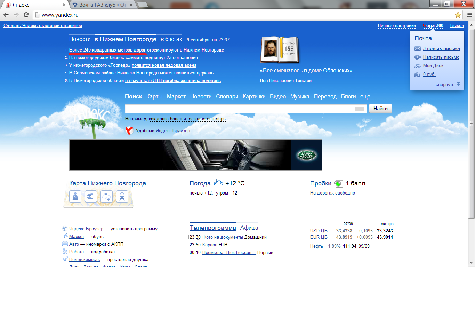
Task: Click the Tolstoy book thumbnail
Action: [x=279, y=49]
